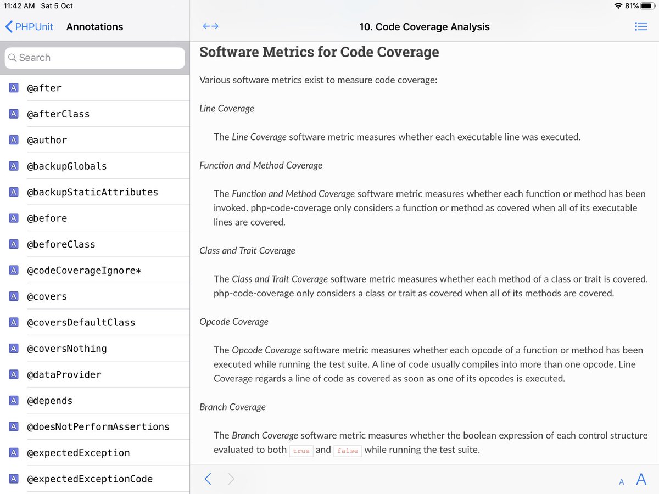
Task: Click the expand width arrows icon
Action: pos(210,26)
